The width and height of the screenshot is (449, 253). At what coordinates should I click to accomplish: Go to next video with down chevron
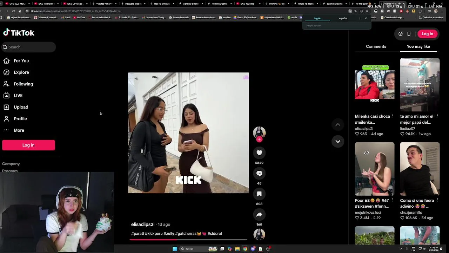click(x=338, y=141)
